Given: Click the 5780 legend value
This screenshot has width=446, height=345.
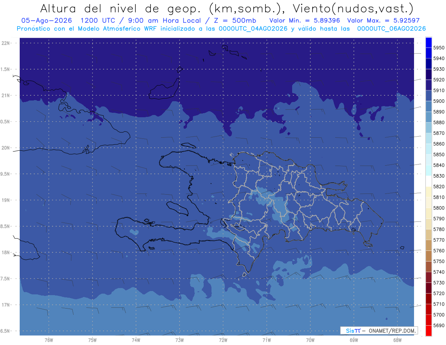Looking at the screenshot, I should tap(439, 229).
